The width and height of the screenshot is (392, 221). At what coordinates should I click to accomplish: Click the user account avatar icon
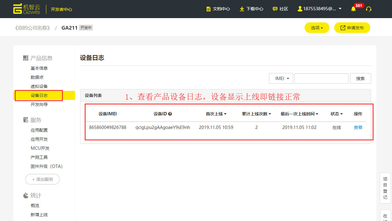point(300,9)
